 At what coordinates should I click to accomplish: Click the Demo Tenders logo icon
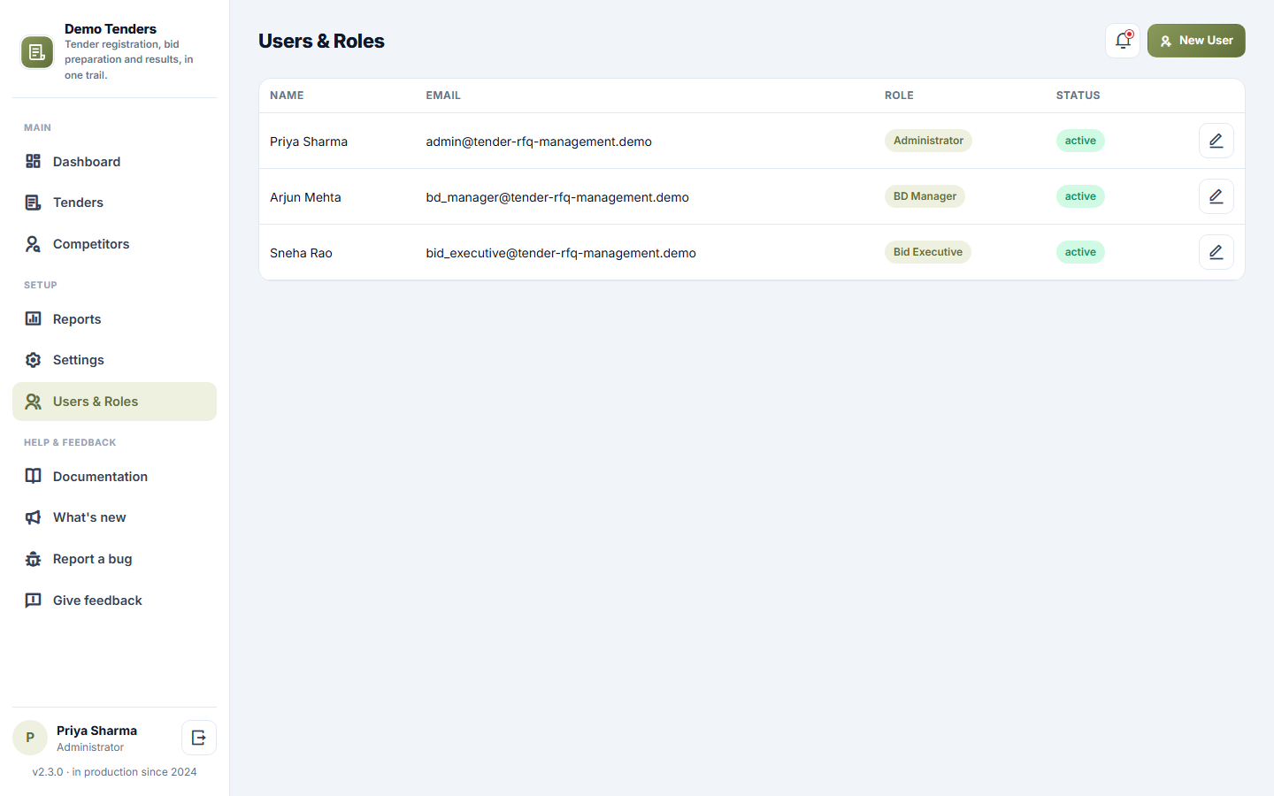pos(37,52)
